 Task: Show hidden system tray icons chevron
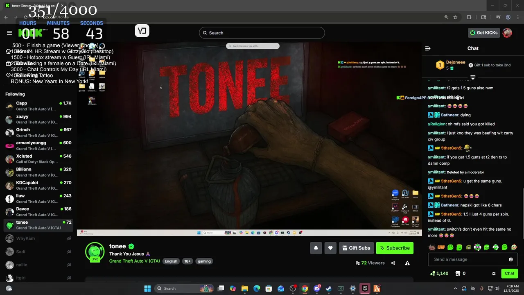(x=455, y=288)
